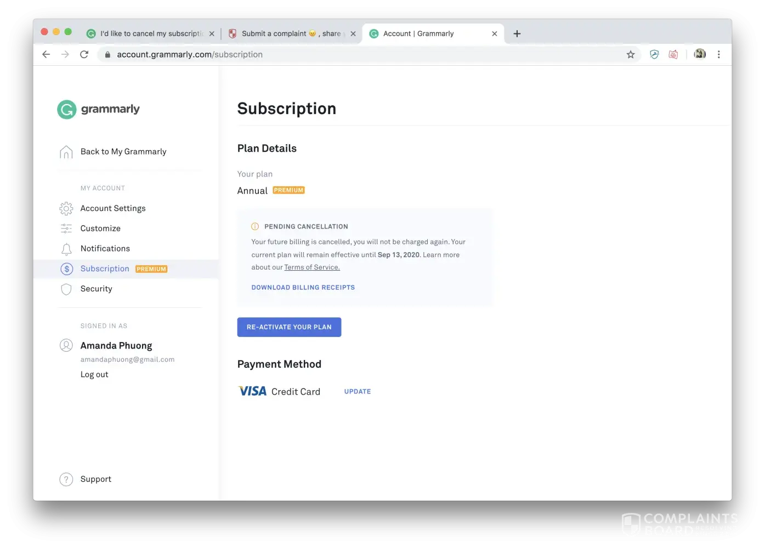Open the Chrome three-dot menu

718,54
